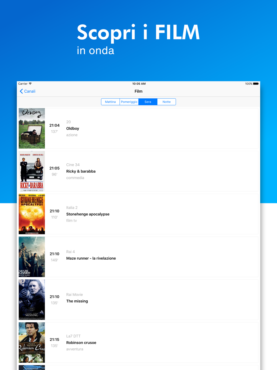The width and height of the screenshot is (277, 370).
Task: Click the commedia genre label
Action: [75, 178]
